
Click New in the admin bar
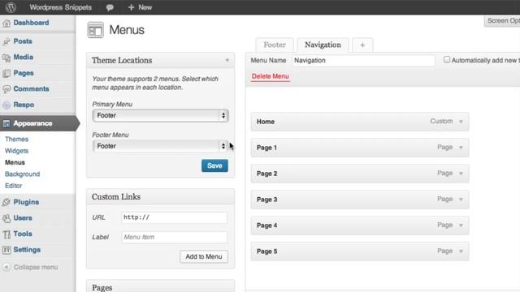coord(145,7)
